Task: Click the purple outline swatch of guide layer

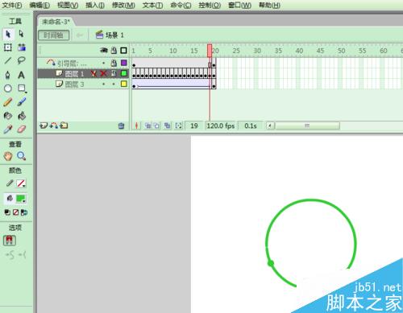Action: click(x=124, y=63)
